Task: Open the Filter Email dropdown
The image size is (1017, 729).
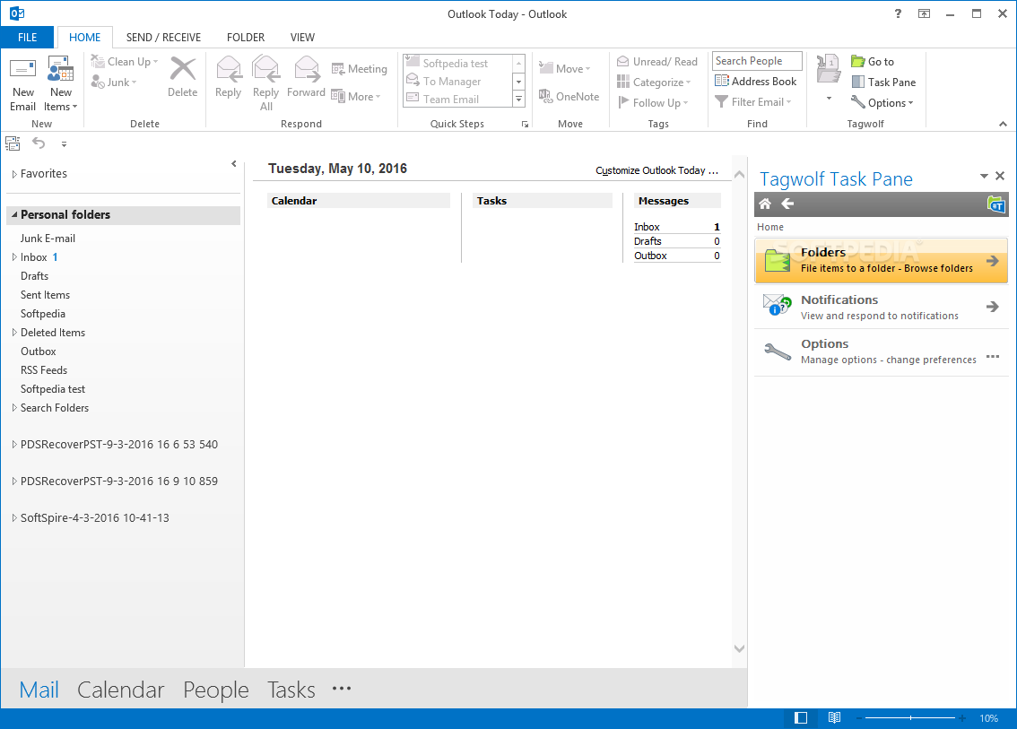Action: tap(753, 102)
